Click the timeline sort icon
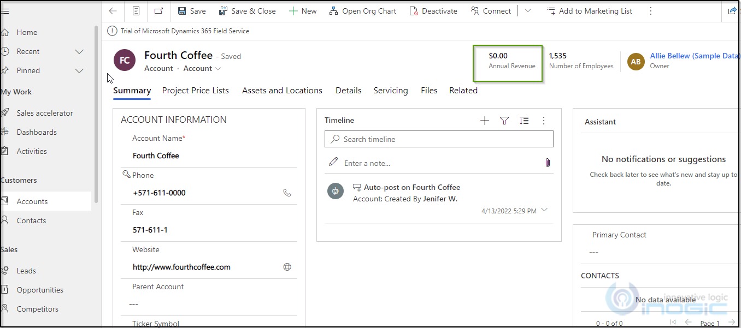 click(524, 121)
